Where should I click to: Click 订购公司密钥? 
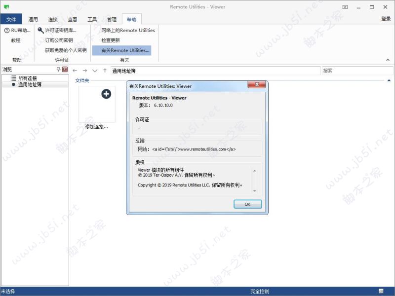[x=59, y=40]
